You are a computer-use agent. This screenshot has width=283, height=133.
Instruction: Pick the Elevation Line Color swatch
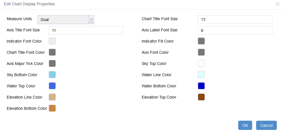[52, 97]
